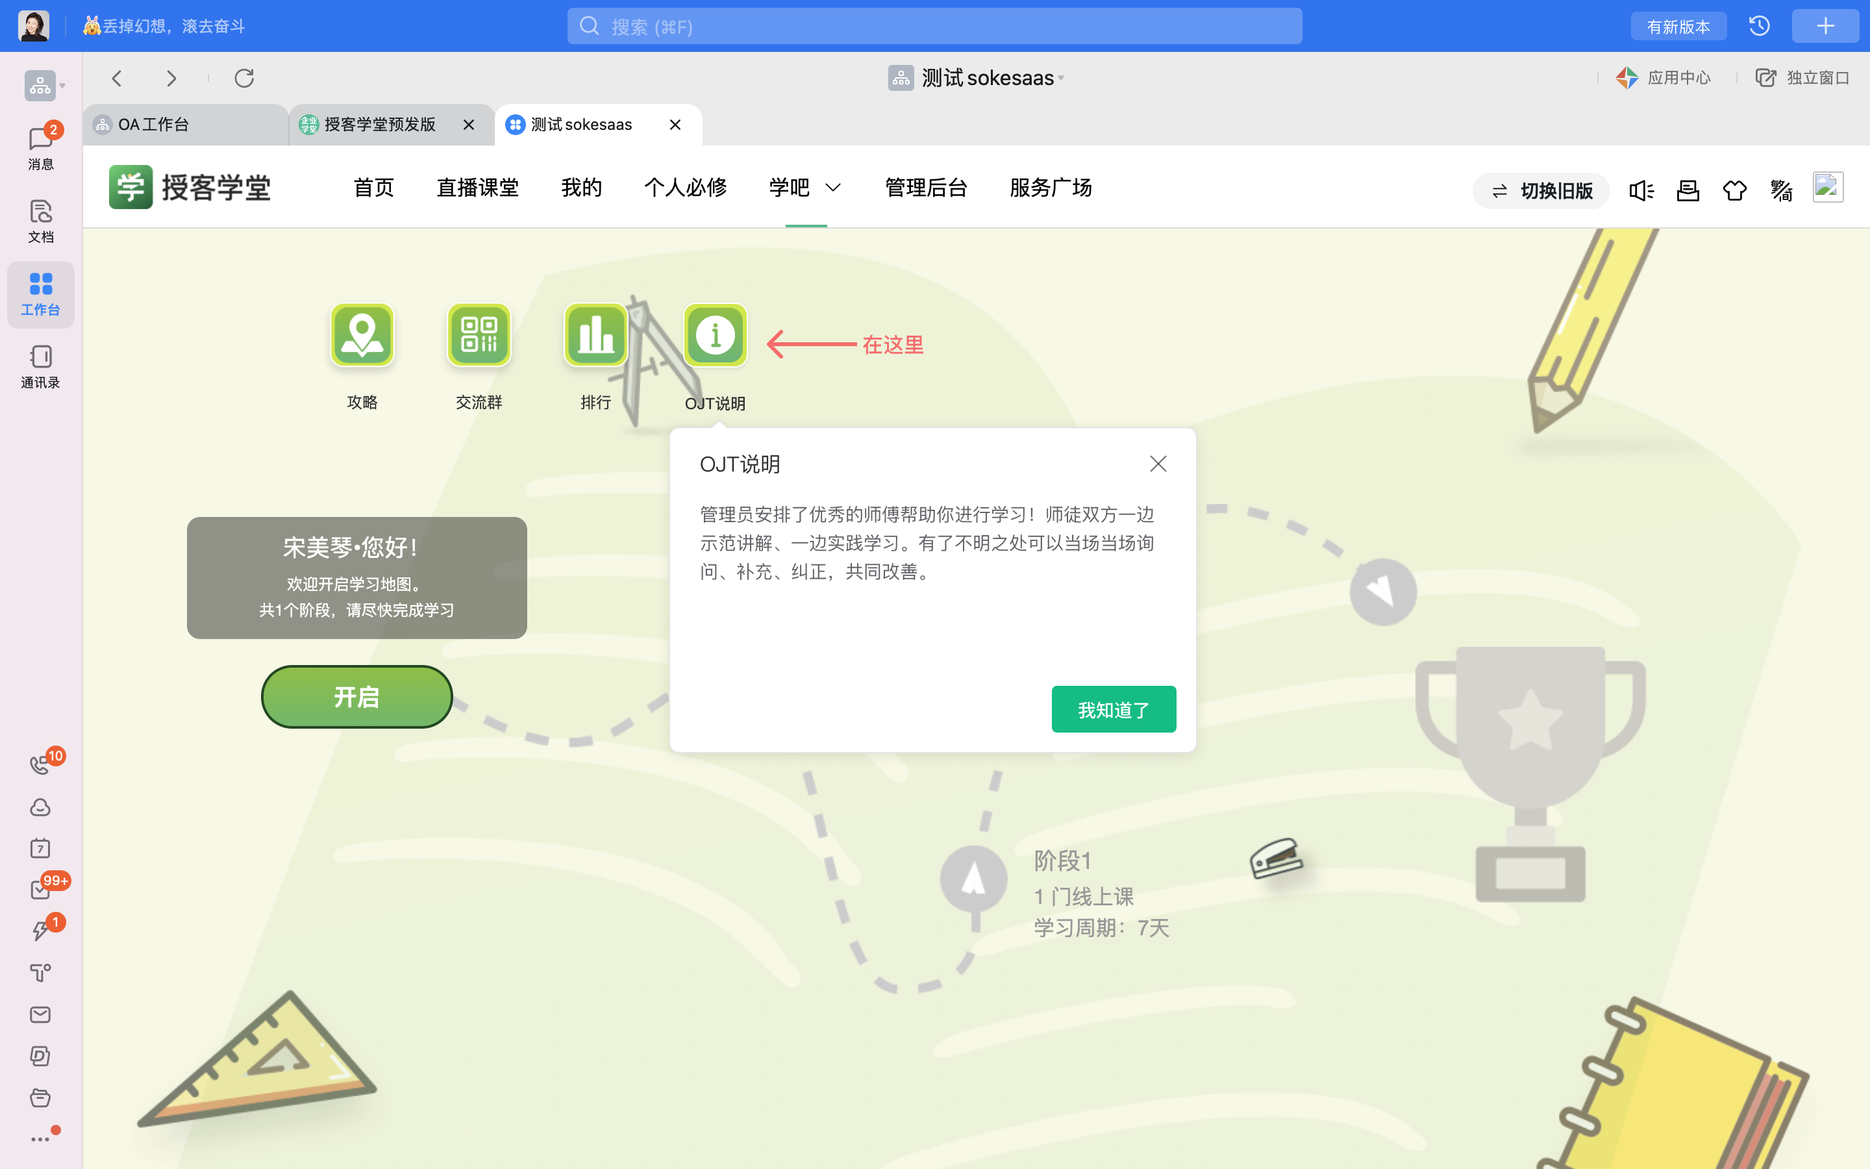Click the history clock icon in title bar
Screen dimensions: 1870x1169
point(1759,26)
